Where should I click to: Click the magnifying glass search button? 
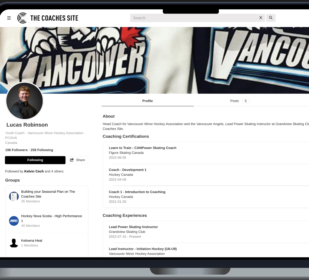[271, 18]
